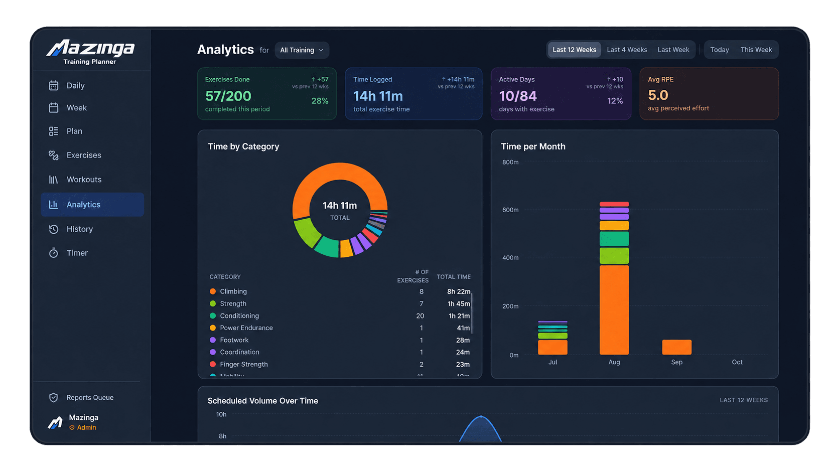Select the This Week range
Image resolution: width=839 pixels, height=472 pixels.
(x=756, y=50)
